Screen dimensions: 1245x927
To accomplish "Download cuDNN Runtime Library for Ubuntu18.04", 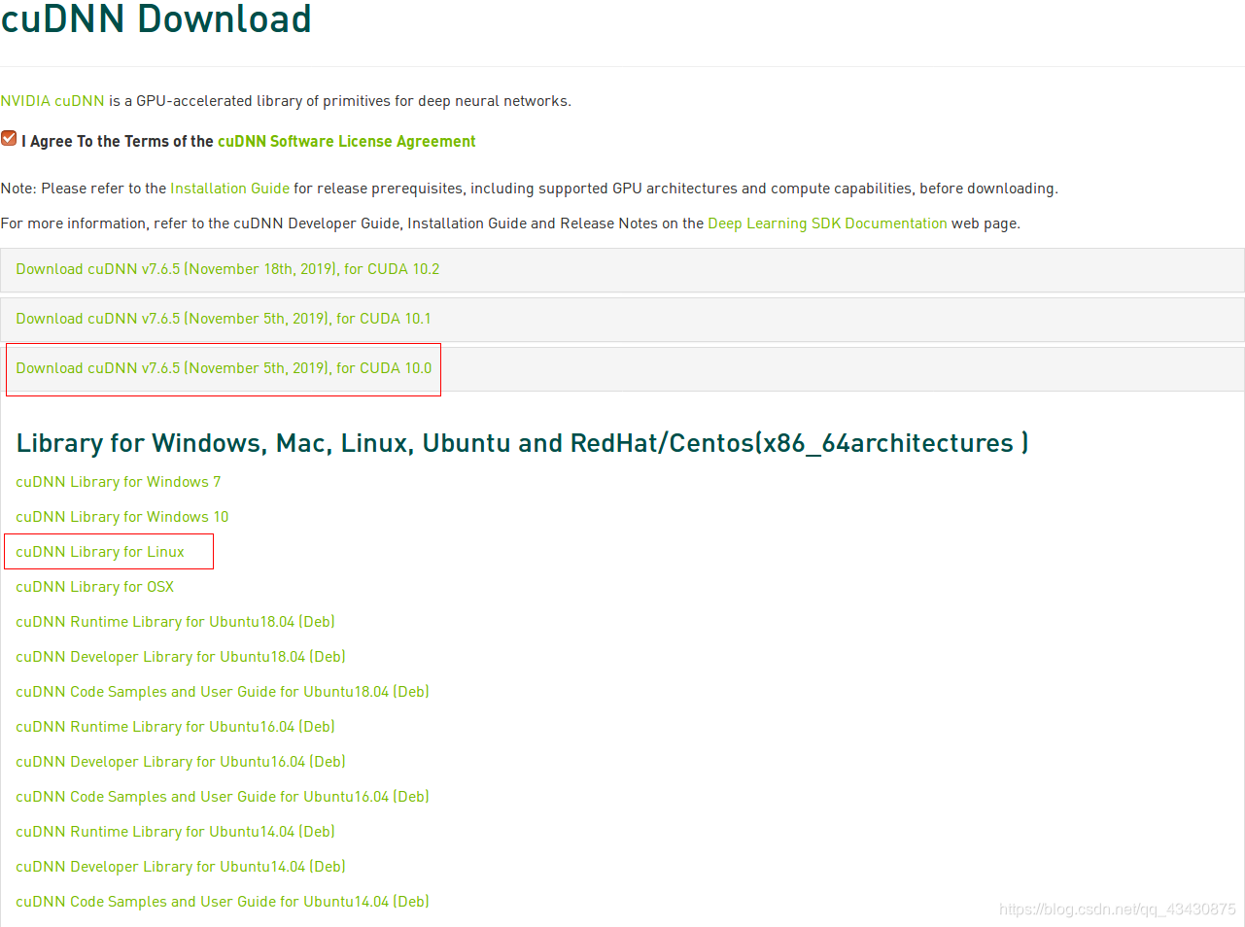I will click(x=175, y=622).
